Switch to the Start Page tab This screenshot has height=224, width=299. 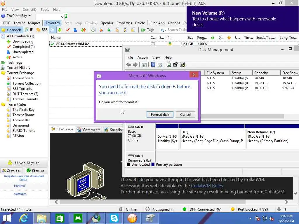tap(62, 129)
